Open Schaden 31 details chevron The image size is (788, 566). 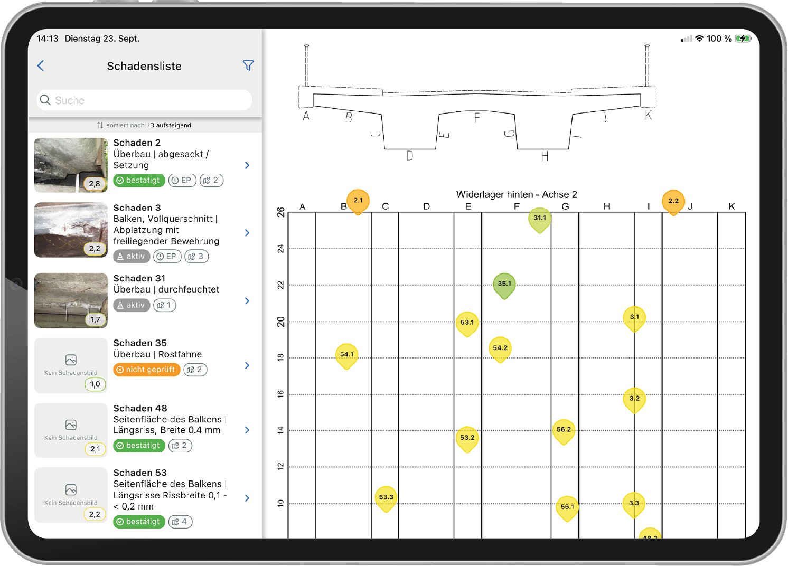247,300
